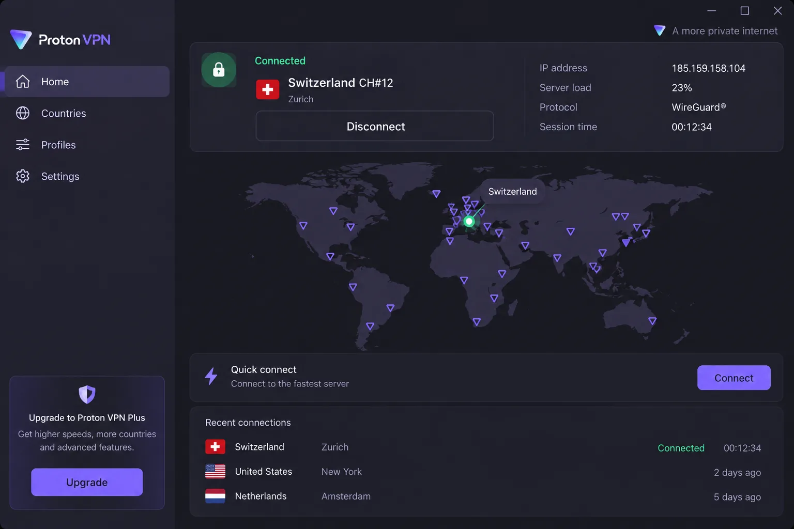Select the South Africa server marker on the map

[x=477, y=322]
